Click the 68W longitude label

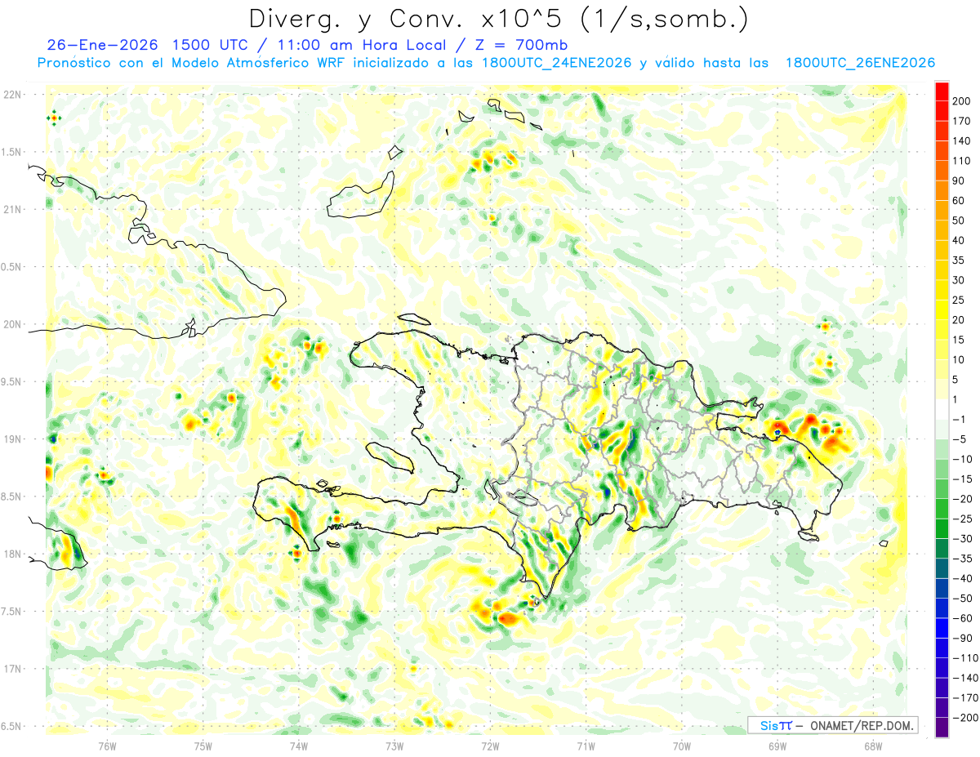[x=873, y=746]
